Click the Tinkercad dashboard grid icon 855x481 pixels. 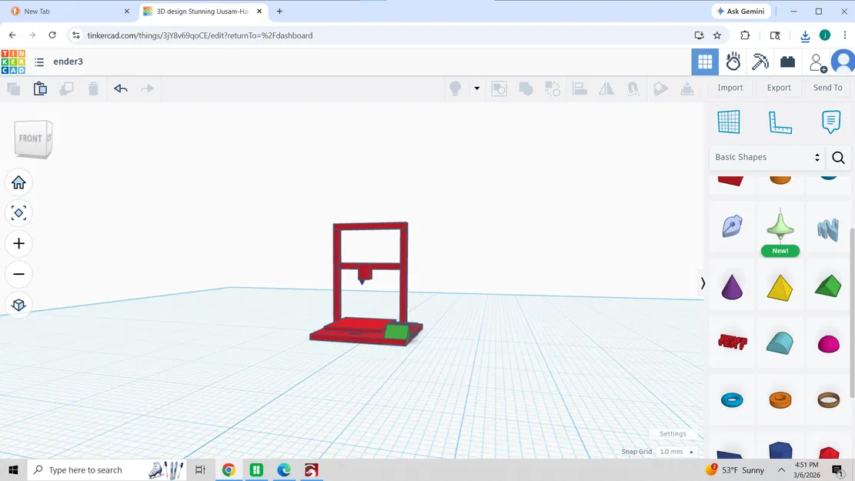click(x=705, y=62)
